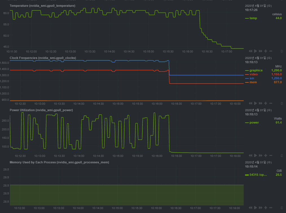Image resolution: width=286 pixels, height=213 pixels.
Task: Click the play icon on Power Utilization chart
Action: (x=256, y=155)
